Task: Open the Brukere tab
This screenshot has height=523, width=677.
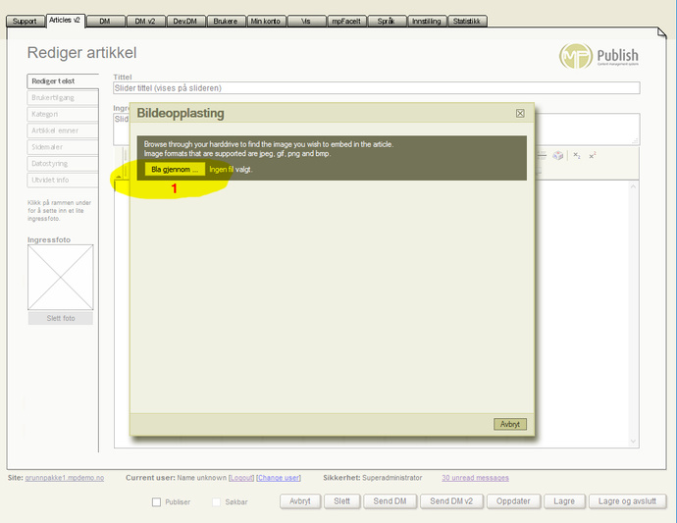Action: [x=225, y=21]
